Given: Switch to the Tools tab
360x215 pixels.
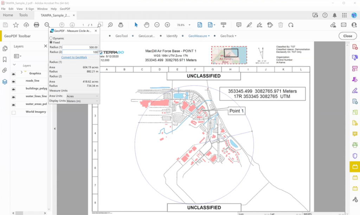Looking at the screenshot, I should (23, 15).
